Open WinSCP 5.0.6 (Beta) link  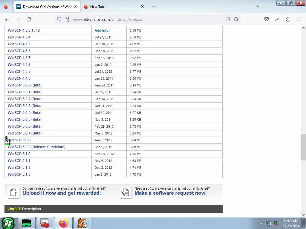[25, 126]
